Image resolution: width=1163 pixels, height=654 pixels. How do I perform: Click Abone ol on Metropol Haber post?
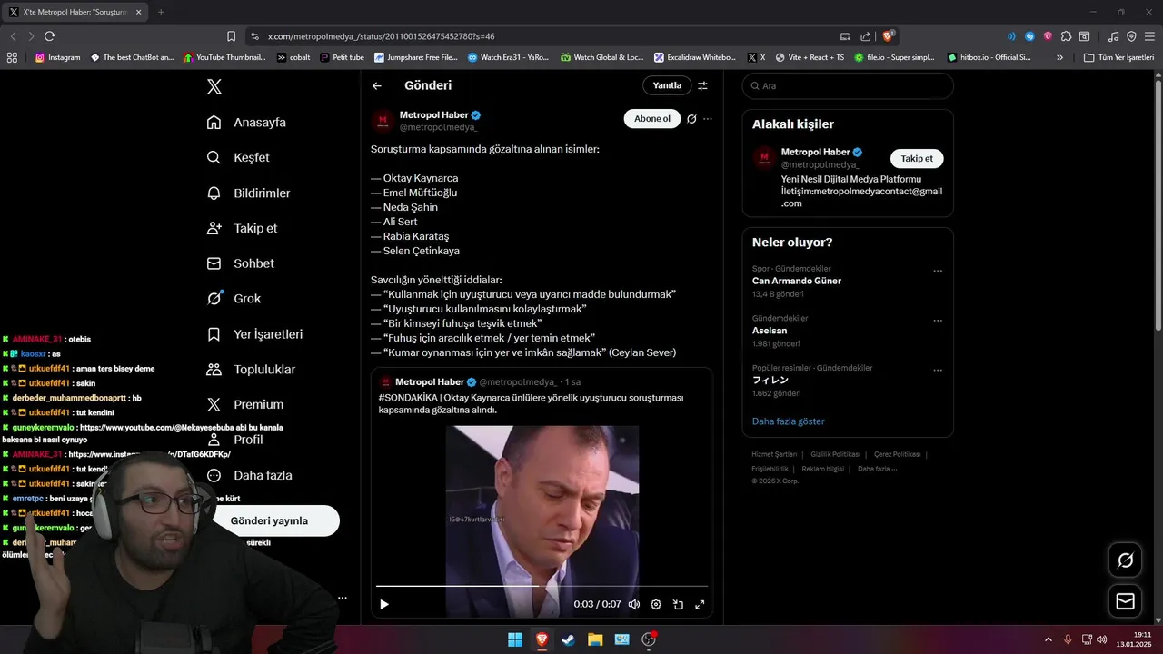click(651, 118)
